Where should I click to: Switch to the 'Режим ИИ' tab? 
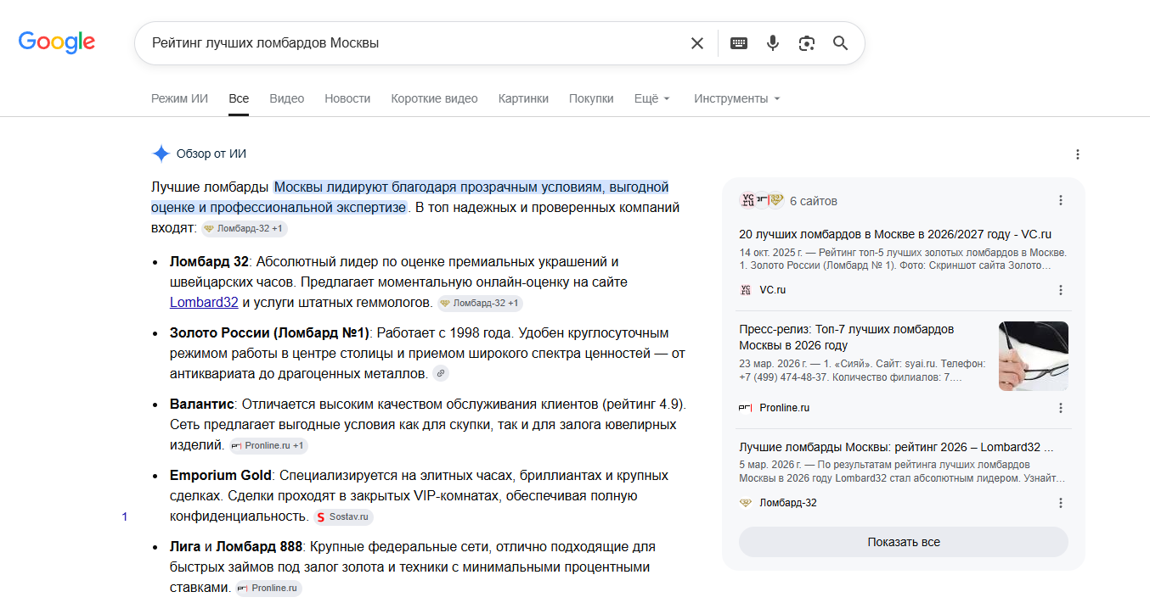[179, 98]
